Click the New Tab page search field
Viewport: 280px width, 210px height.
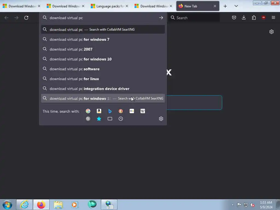[x=194, y=103]
